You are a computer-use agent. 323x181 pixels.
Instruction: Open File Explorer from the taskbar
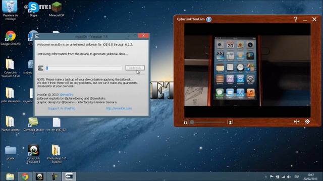click(x=10, y=176)
